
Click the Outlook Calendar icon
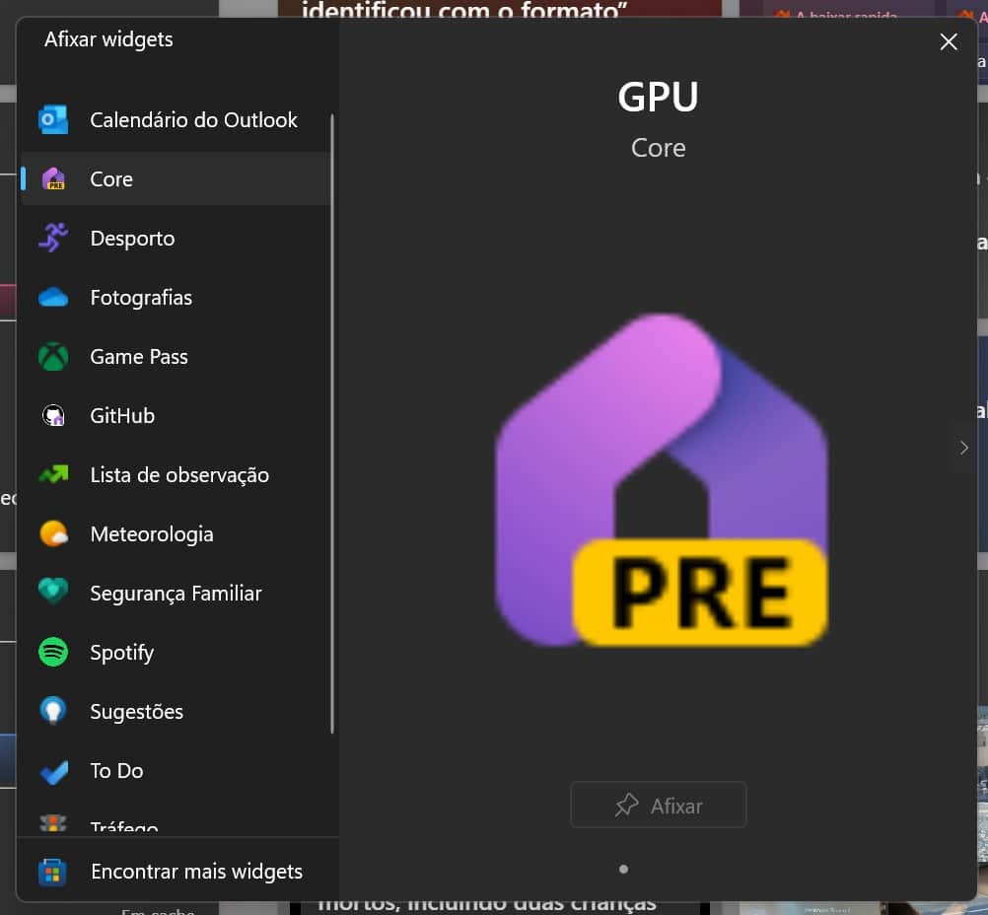point(53,120)
